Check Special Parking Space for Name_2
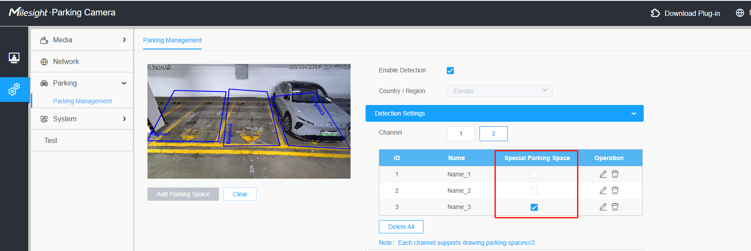 [534, 191]
